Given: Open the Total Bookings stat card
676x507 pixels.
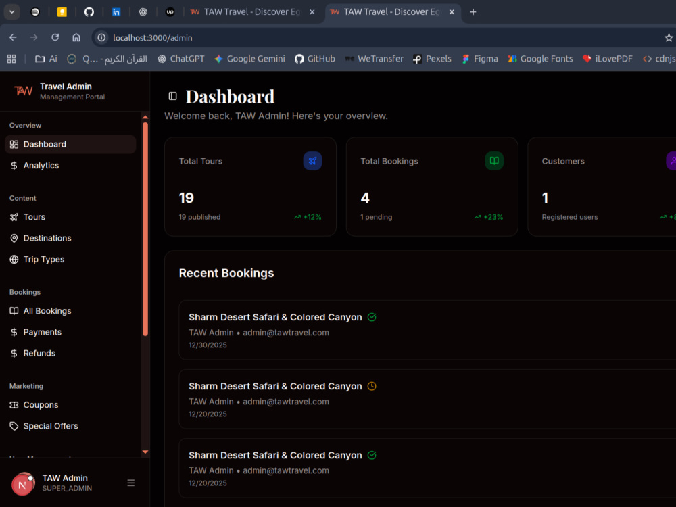Looking at the screenshot, I should coord(432,187).
